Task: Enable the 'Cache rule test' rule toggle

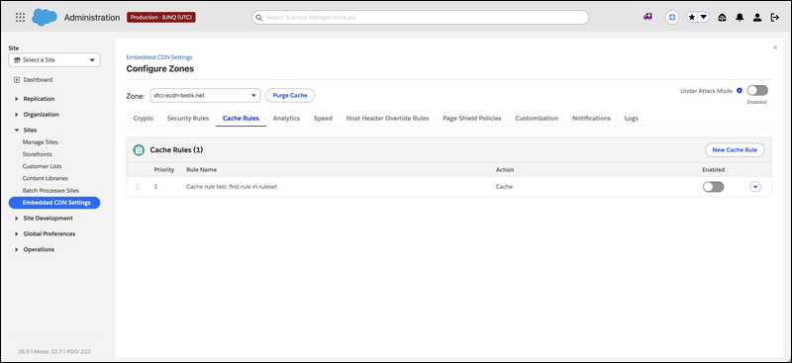Action: point(713,187)
